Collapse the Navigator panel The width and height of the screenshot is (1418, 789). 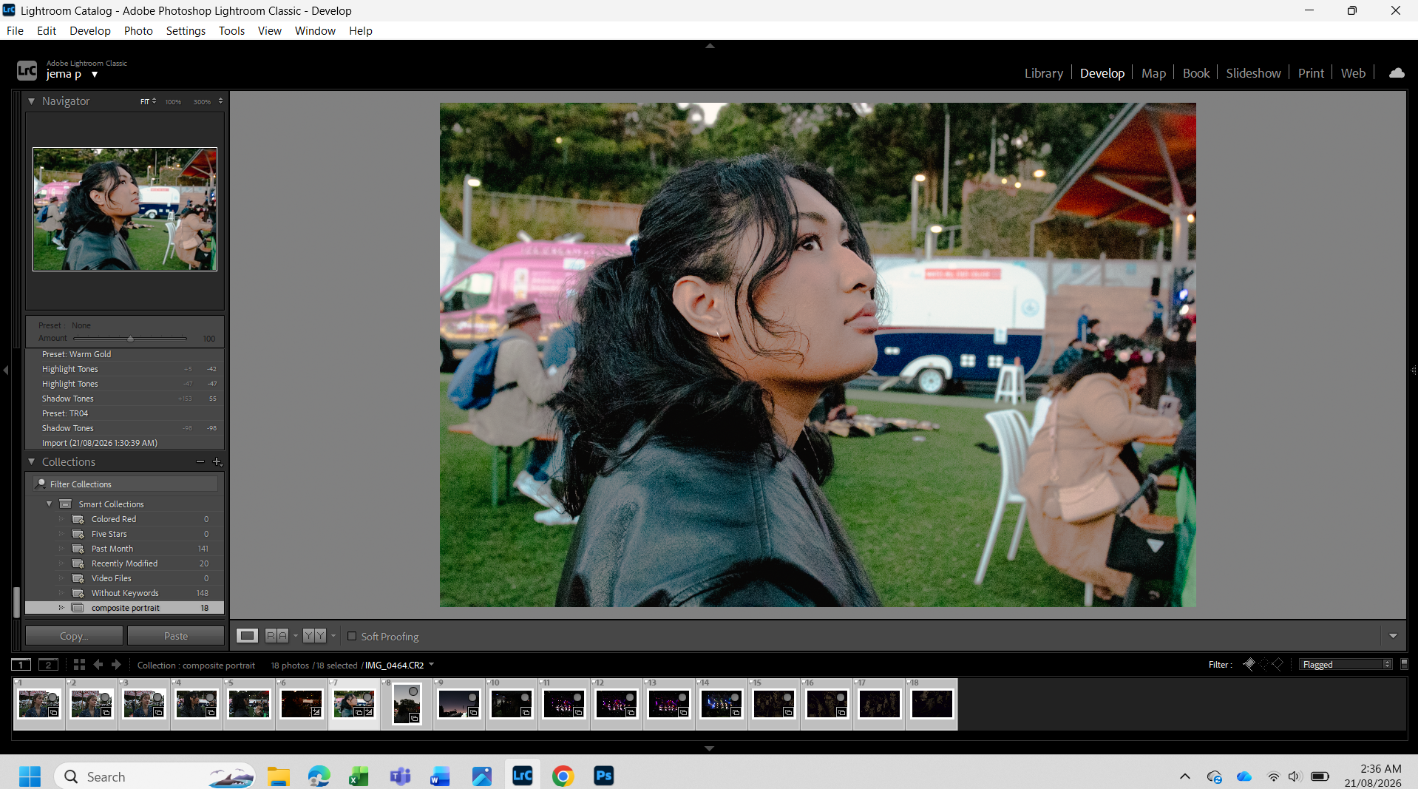point(32,101)
